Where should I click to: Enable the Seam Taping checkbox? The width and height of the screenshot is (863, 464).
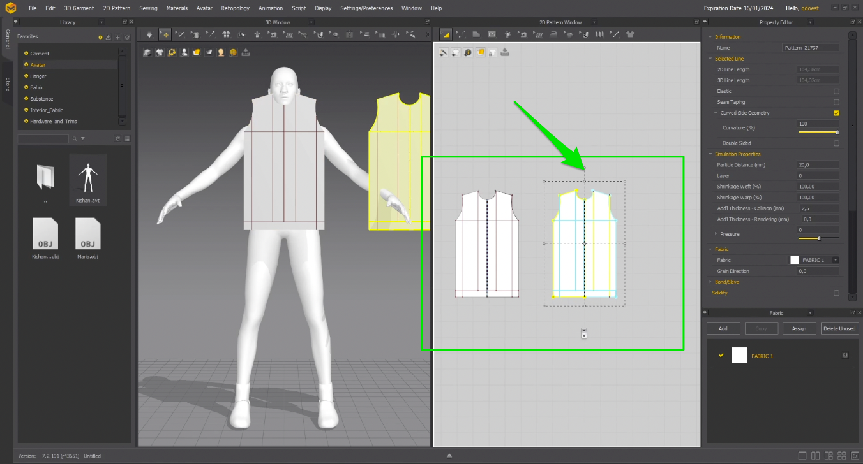tap(836, 102)
